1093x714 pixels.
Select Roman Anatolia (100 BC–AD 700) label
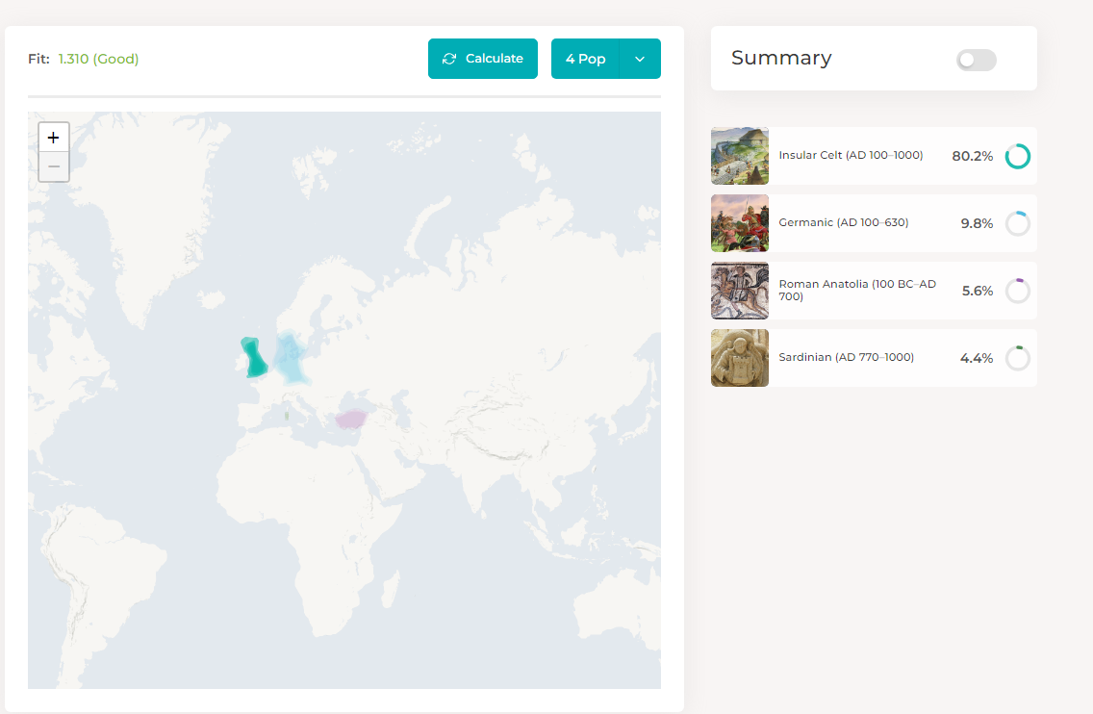tap(857, 290)
